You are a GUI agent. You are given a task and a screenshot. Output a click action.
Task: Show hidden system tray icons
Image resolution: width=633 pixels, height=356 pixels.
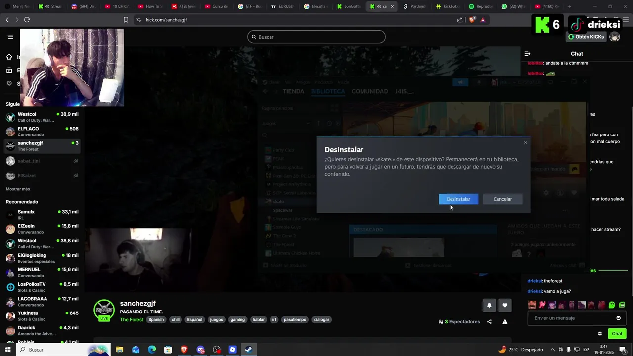tap(552, 350)
